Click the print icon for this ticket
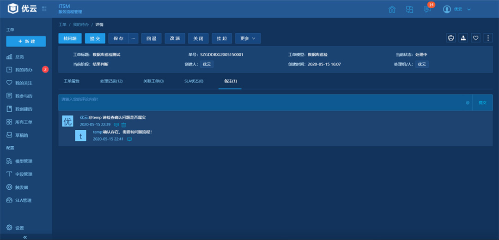 pyautogui.click(x=451, y=38)
